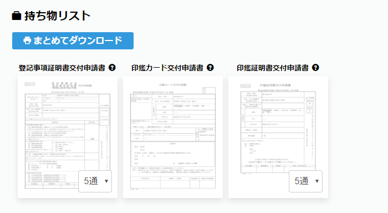Open help icon beside 印鑑証明書交付申請書
Viewport: 388px width, 213px height.
(x=315, y=67)
